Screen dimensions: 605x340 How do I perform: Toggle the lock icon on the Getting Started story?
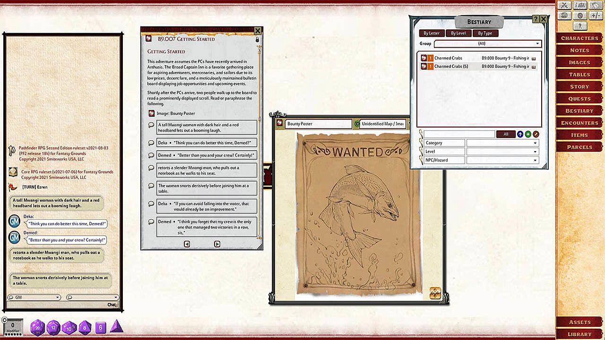point(258,40)
